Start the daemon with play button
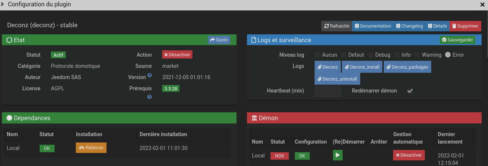Image resolution: width=488 pixels, height=166 pixels. pyautogui.click(x=337, y=155)
